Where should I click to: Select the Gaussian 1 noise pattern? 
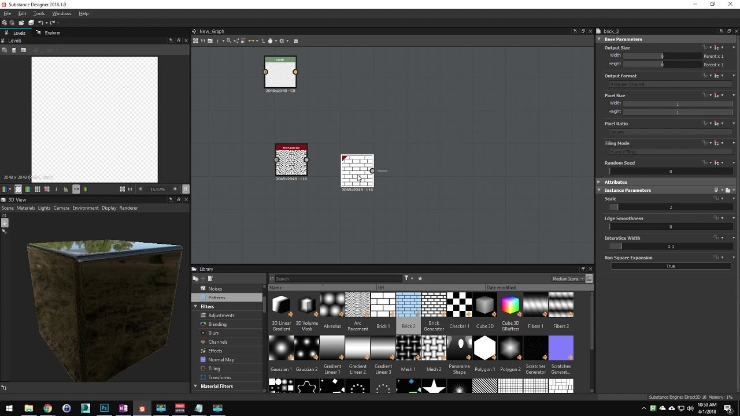click(281, 347)
